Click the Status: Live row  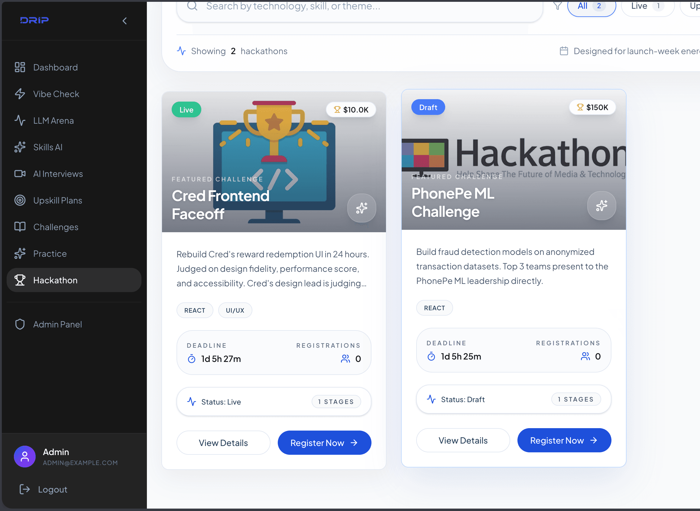click(274, 402)
